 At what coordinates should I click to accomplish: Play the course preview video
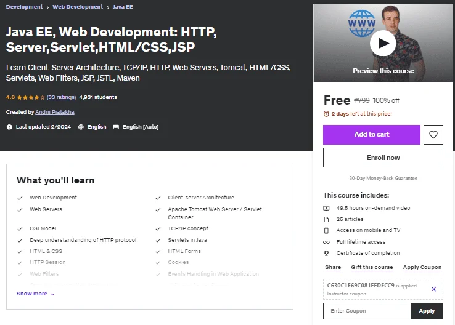coord(383,43)
